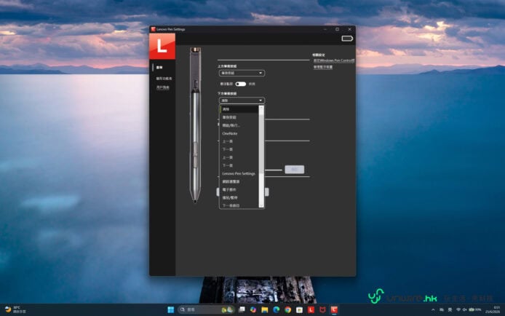Open the upper pen button dropdown
This screenshot has width=505, height=316.
tap(242, 73)
